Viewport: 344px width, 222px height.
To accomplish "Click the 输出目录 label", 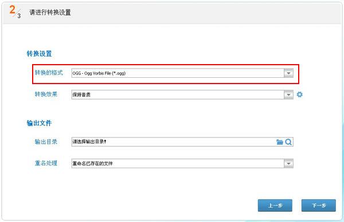I will [46, 142].
